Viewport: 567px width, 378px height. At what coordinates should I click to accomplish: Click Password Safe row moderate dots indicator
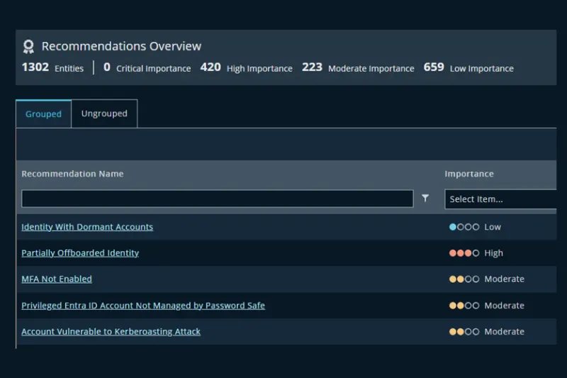point(464,305)
